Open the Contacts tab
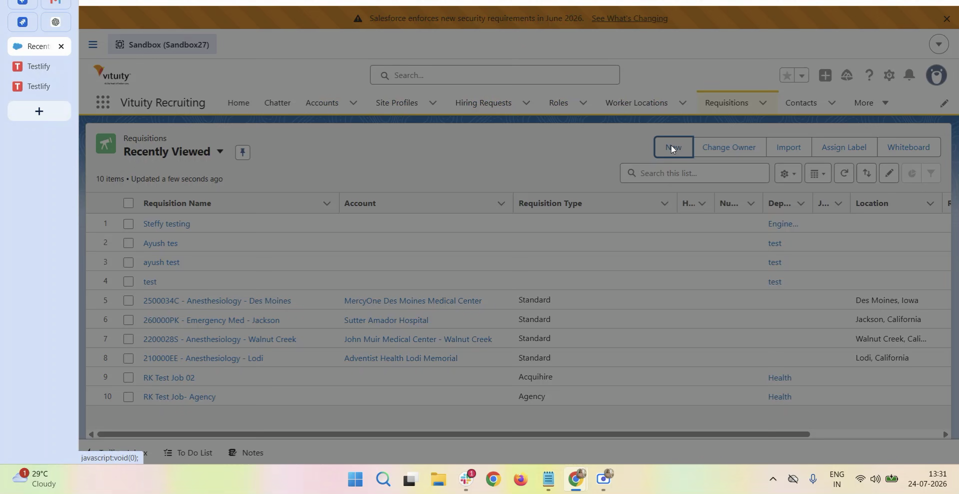959x494 pixels. coord(801,103)
